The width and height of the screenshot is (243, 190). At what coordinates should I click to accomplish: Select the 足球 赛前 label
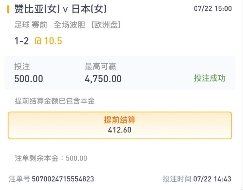click(x=31, y=25)
